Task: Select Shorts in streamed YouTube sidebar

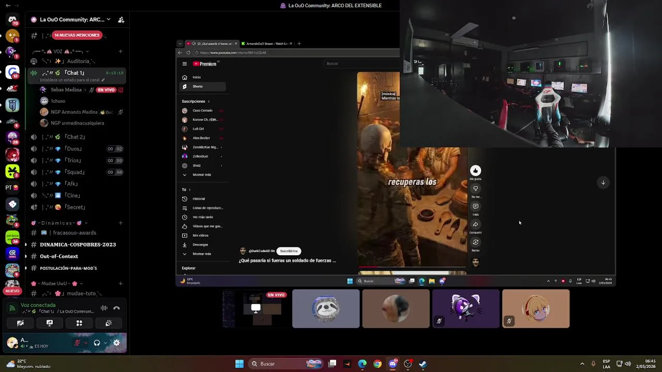Action: (x=203, y=86)
